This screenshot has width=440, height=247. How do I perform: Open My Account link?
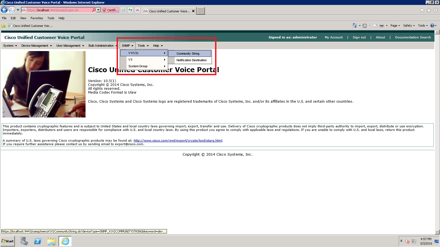(334, 37)
